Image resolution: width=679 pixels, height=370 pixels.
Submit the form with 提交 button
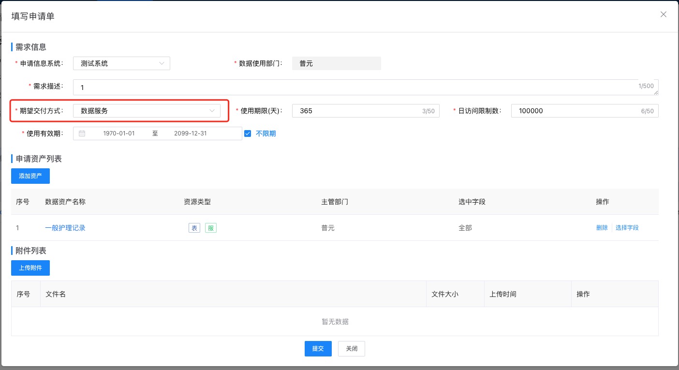[318, 349]
